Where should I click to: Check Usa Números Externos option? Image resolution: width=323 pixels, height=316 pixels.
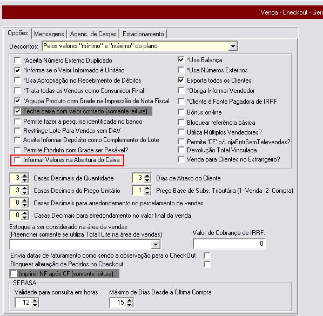pos(181,70)
